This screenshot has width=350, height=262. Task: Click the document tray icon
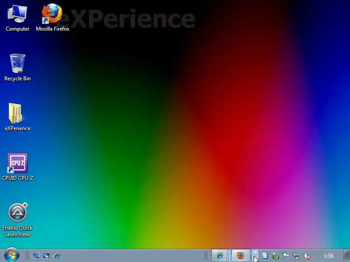(x=265, y=256)
